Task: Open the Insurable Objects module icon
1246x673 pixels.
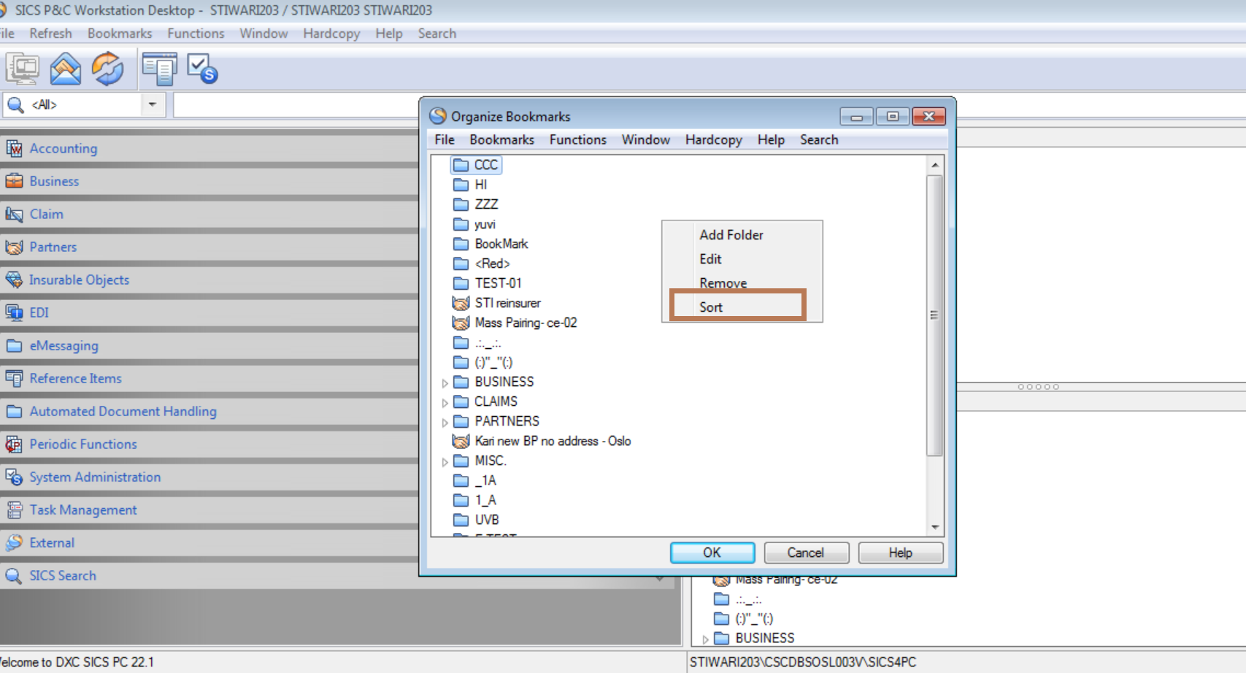Action: [14, 280]
